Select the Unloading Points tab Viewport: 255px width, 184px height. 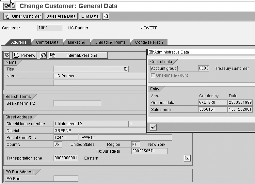(110, 42)
